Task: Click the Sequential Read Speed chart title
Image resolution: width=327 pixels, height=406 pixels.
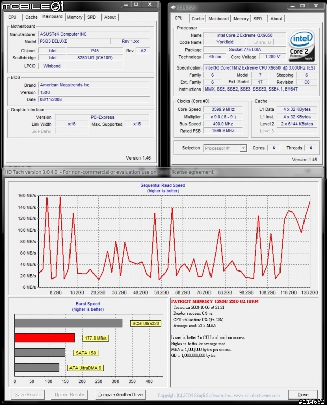Action: 162,185
